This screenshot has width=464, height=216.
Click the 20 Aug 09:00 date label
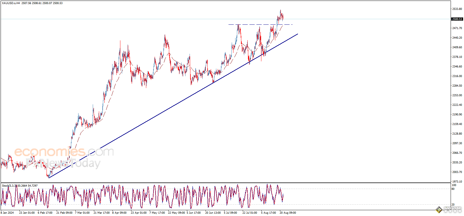click(288, 213)
